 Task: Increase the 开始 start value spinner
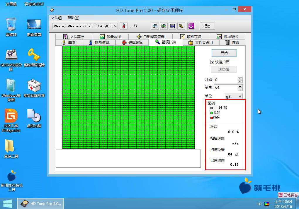coord(240,78)
